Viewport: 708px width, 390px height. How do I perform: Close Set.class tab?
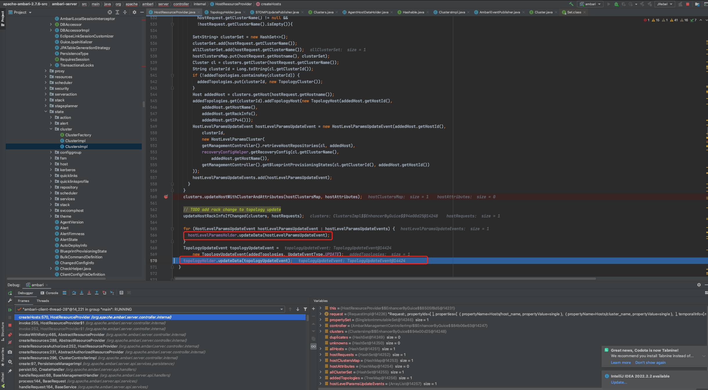click(585, 12)
